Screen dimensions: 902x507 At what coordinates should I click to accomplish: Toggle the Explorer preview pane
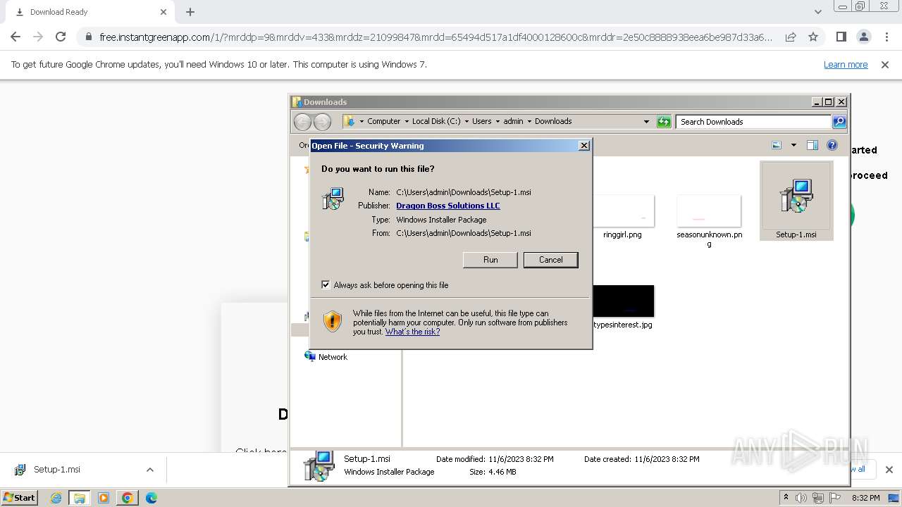click(x=812, y=145)
